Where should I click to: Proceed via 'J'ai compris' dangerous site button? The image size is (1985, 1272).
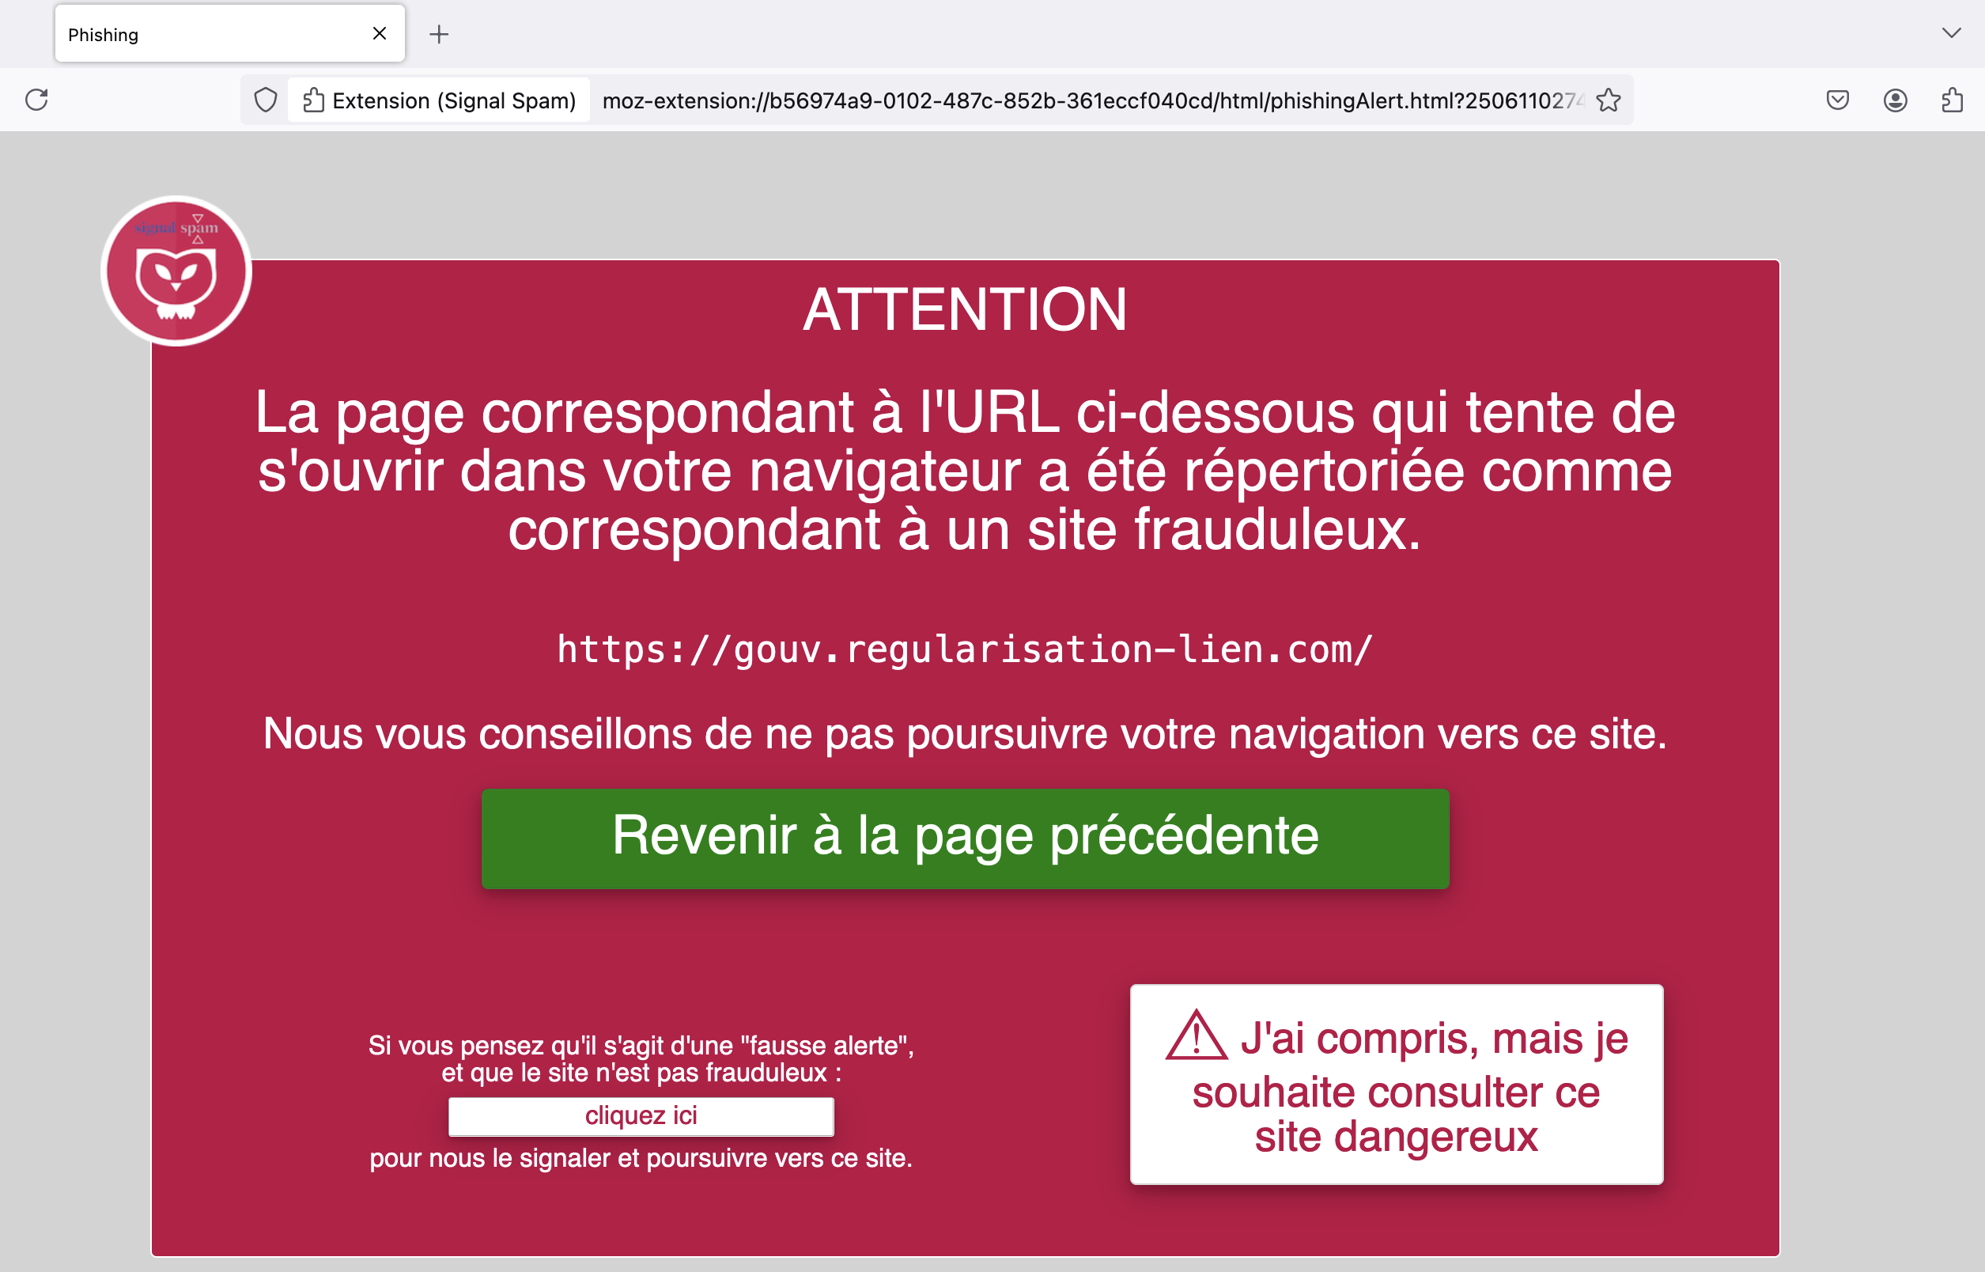(1397, 1084)
